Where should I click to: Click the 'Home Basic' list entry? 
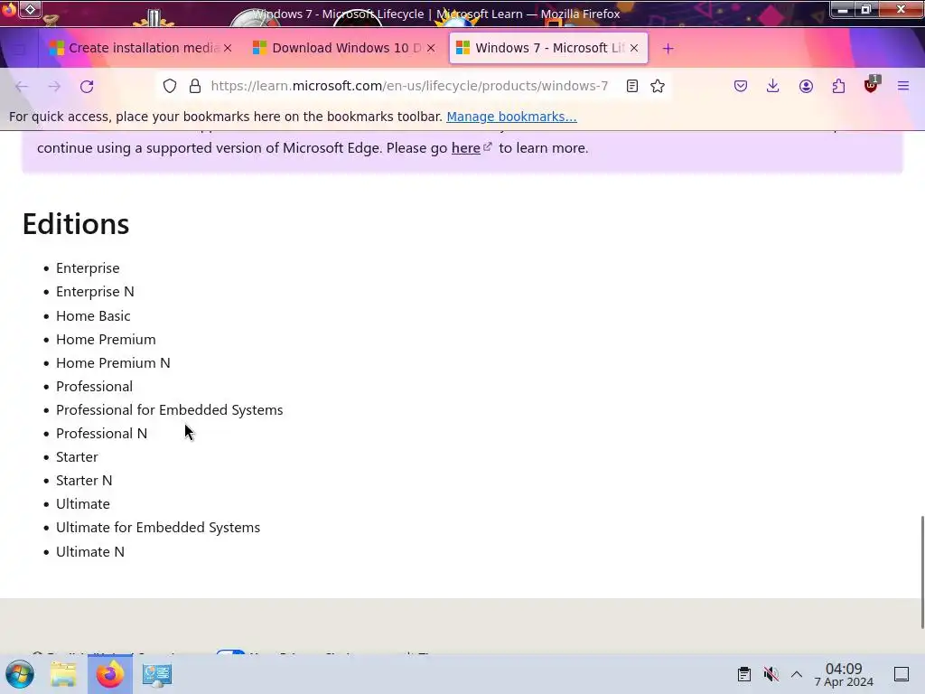click(93, 315)
